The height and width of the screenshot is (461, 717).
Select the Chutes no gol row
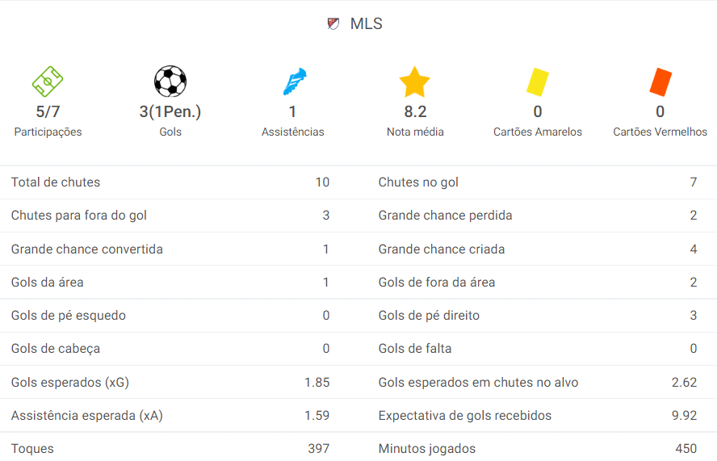pos(537,182)
